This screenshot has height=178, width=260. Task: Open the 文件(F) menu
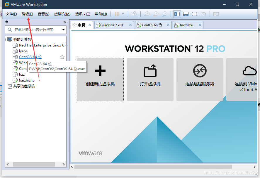pyautogui.click(x=11, y=14)
